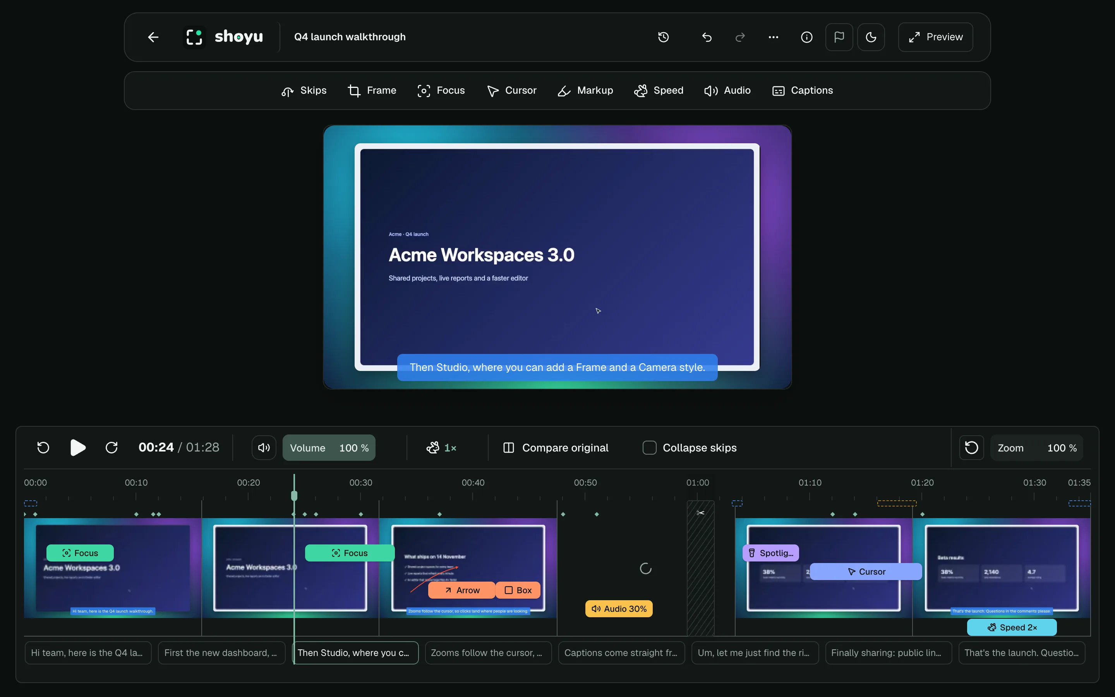Open the Cursor tool in toolbar
This screenshot has width=1115, height=697.
coord(511,90)
